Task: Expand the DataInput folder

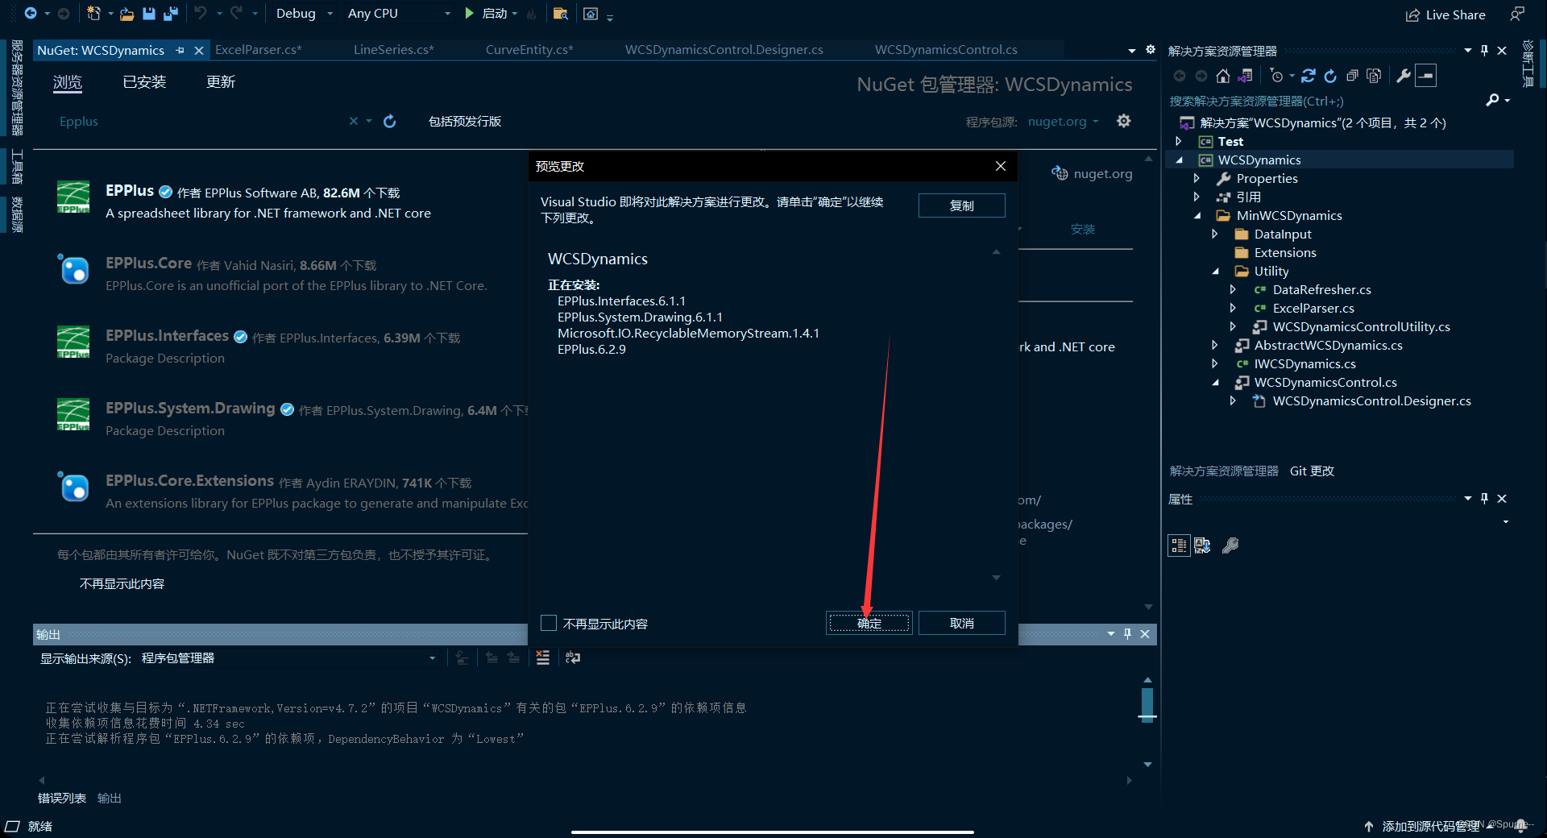Action: pyautogui.click(x=1215, y=234)
